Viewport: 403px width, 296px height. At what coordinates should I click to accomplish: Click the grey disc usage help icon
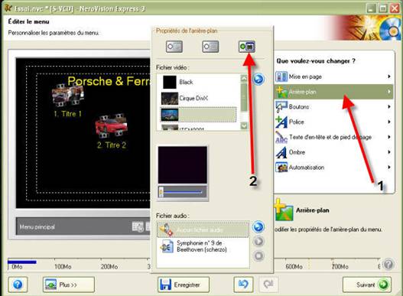pyautogui.click(x=388, y=265)
